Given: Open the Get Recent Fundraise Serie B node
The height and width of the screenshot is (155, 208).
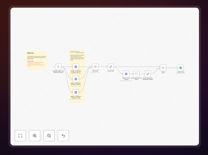Looking at the screenshot, I should 76,79.
